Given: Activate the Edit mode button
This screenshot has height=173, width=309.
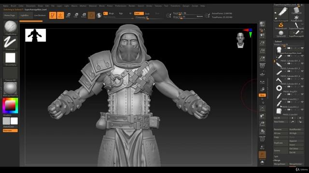Looking at the screenshot, I should point(53,15).
